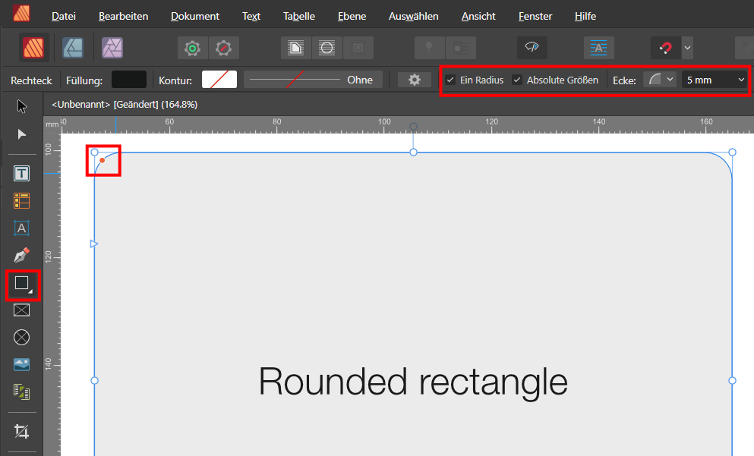Select the Vector Crop tool
This screenshot has height=456, width=754.
click(x=21, y=432)
